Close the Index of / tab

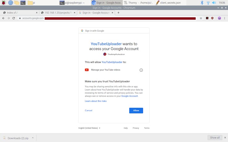tap(37, 13)
